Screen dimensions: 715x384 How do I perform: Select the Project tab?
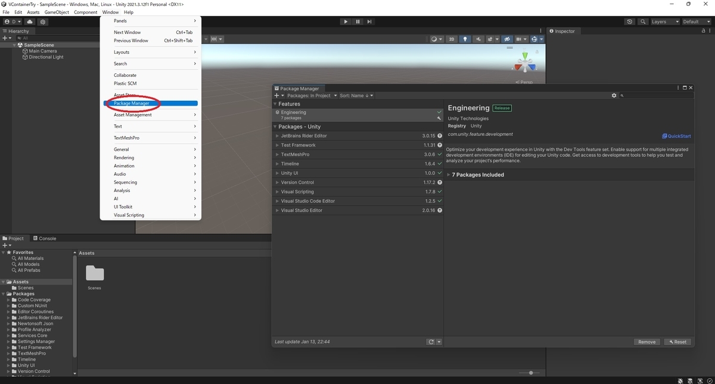15,239
